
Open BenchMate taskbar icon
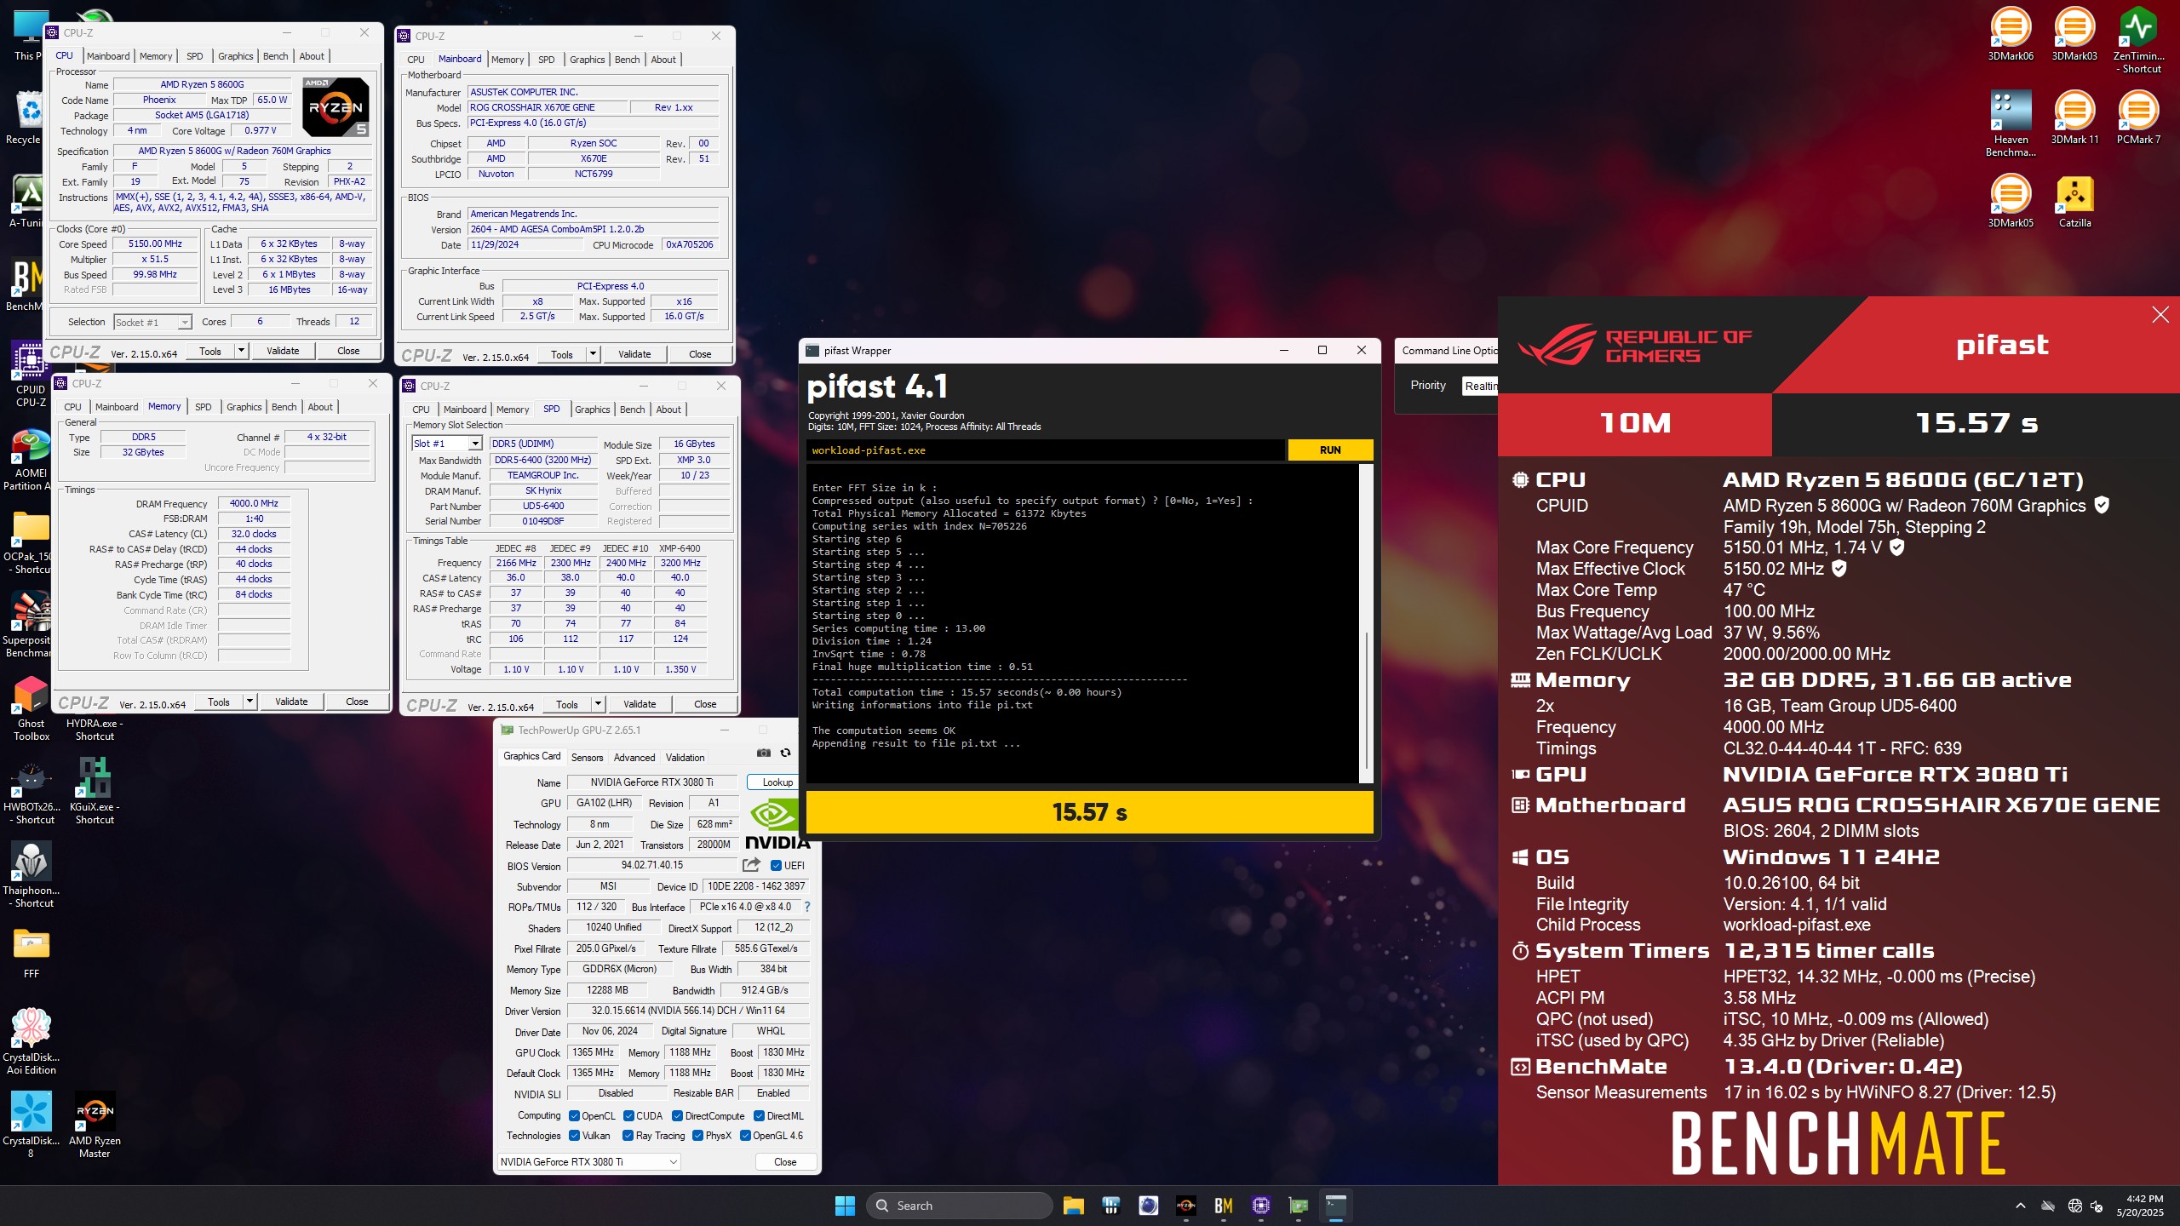(1224, 1206)
